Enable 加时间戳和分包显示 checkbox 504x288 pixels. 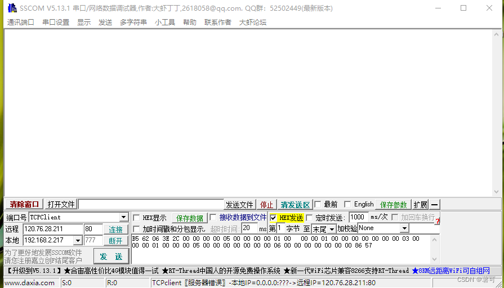click(136, 229)
